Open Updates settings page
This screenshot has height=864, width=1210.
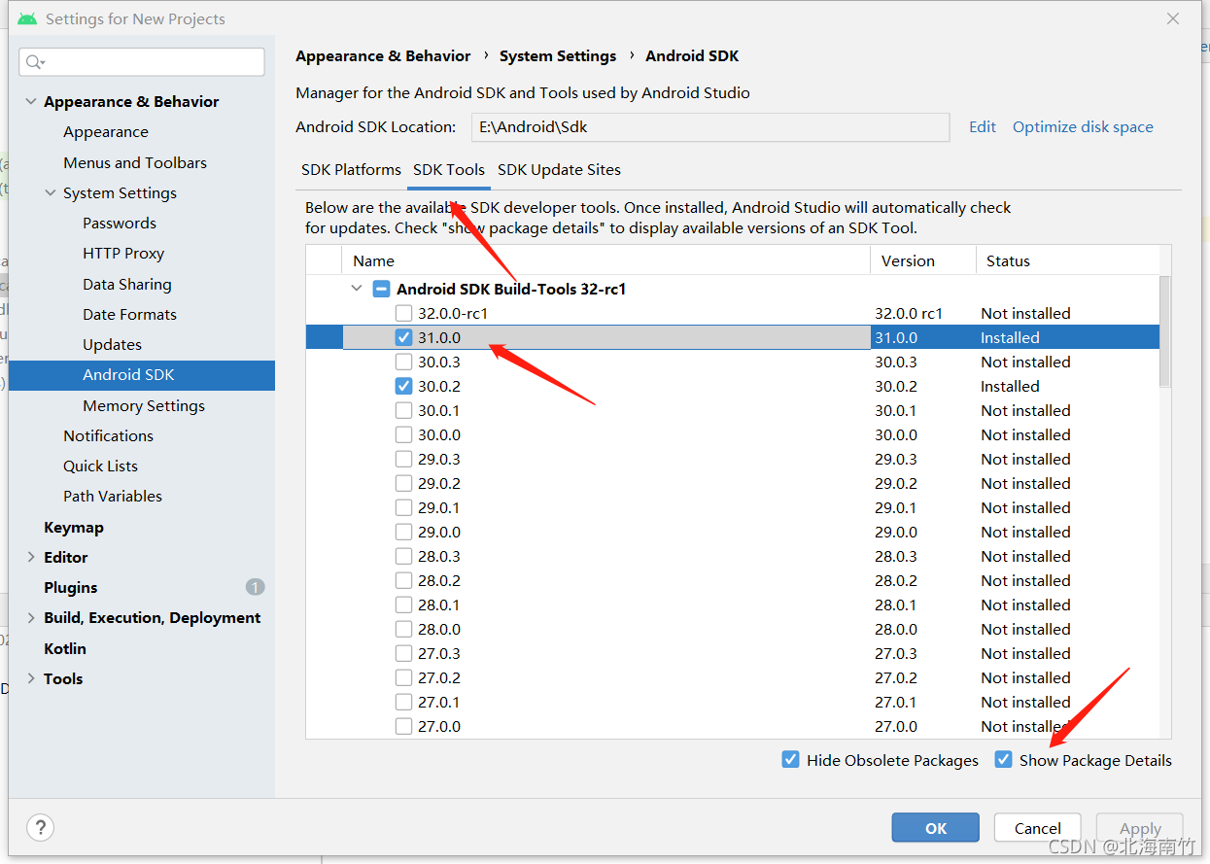coord(112,344)
